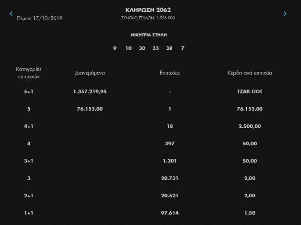Click the right arrow for next draw
The height and width of the screenshot is (225, 301).
coord(285,14)
